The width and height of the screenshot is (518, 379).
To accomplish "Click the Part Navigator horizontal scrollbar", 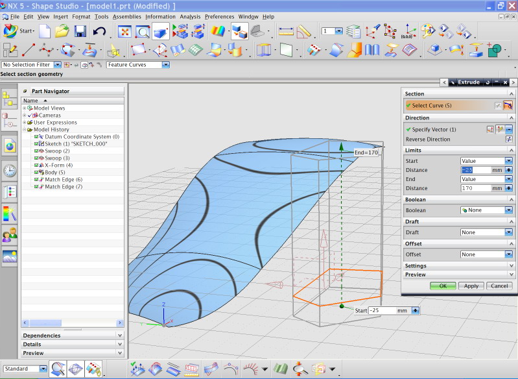I will point(71,323).
